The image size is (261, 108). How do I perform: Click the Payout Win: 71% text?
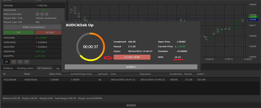(13, 18)
